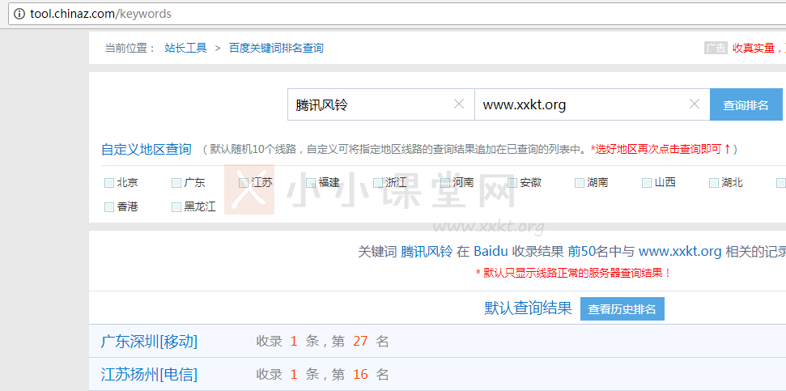This screenshot has height=391, width=786.
Task: Check the 山西 region checkbox
Action: [647, 183]
